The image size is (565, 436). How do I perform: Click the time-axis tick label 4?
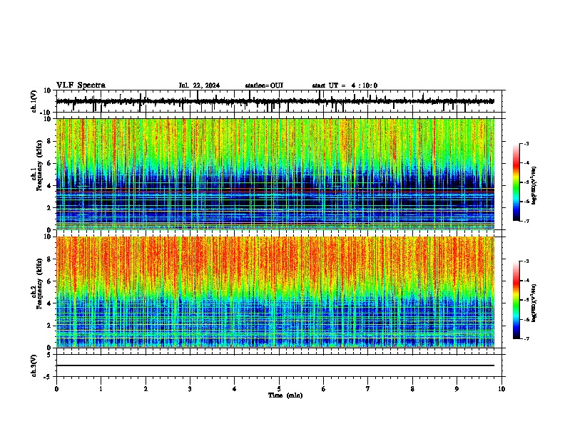click(x=234, y=389)
